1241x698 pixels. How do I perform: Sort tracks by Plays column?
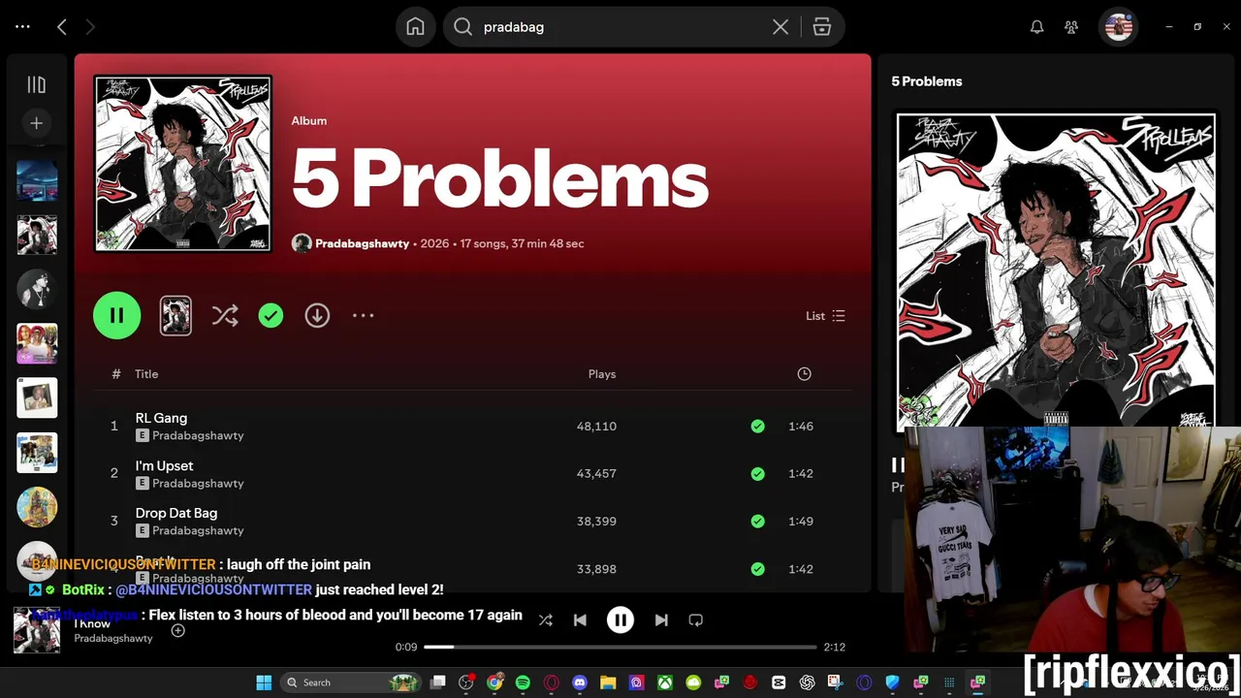602,374
